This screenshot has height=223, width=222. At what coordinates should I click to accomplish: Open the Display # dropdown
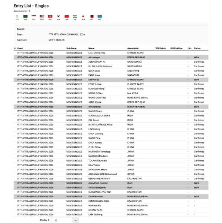pos(65,220)
